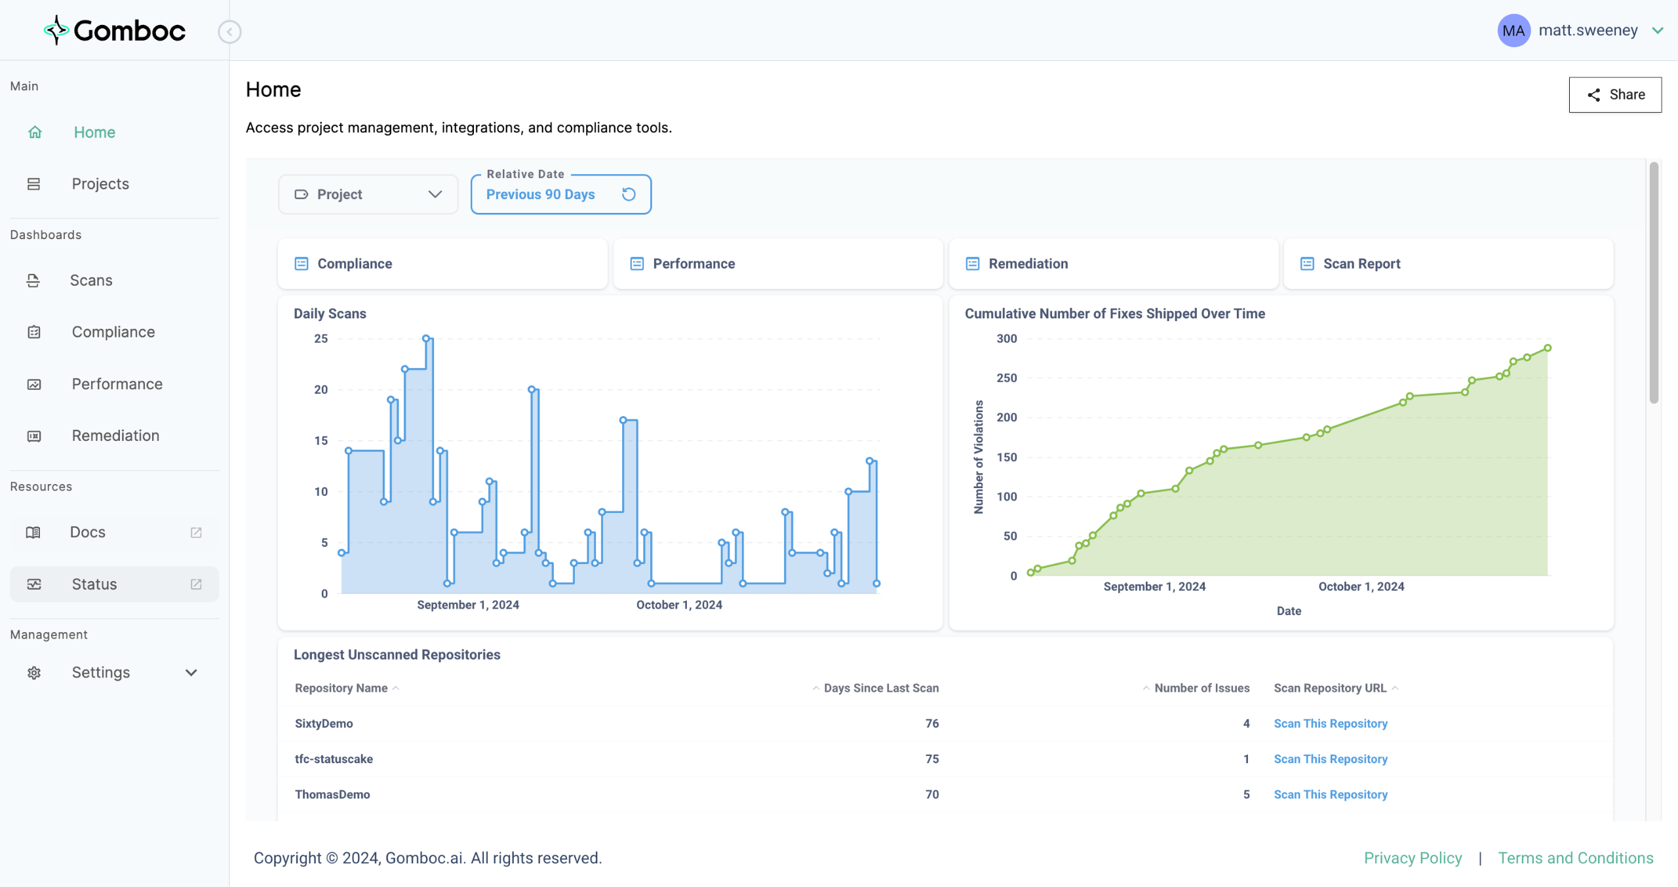Click the Share button
1678x887 pixels.
pos(1615,94)
